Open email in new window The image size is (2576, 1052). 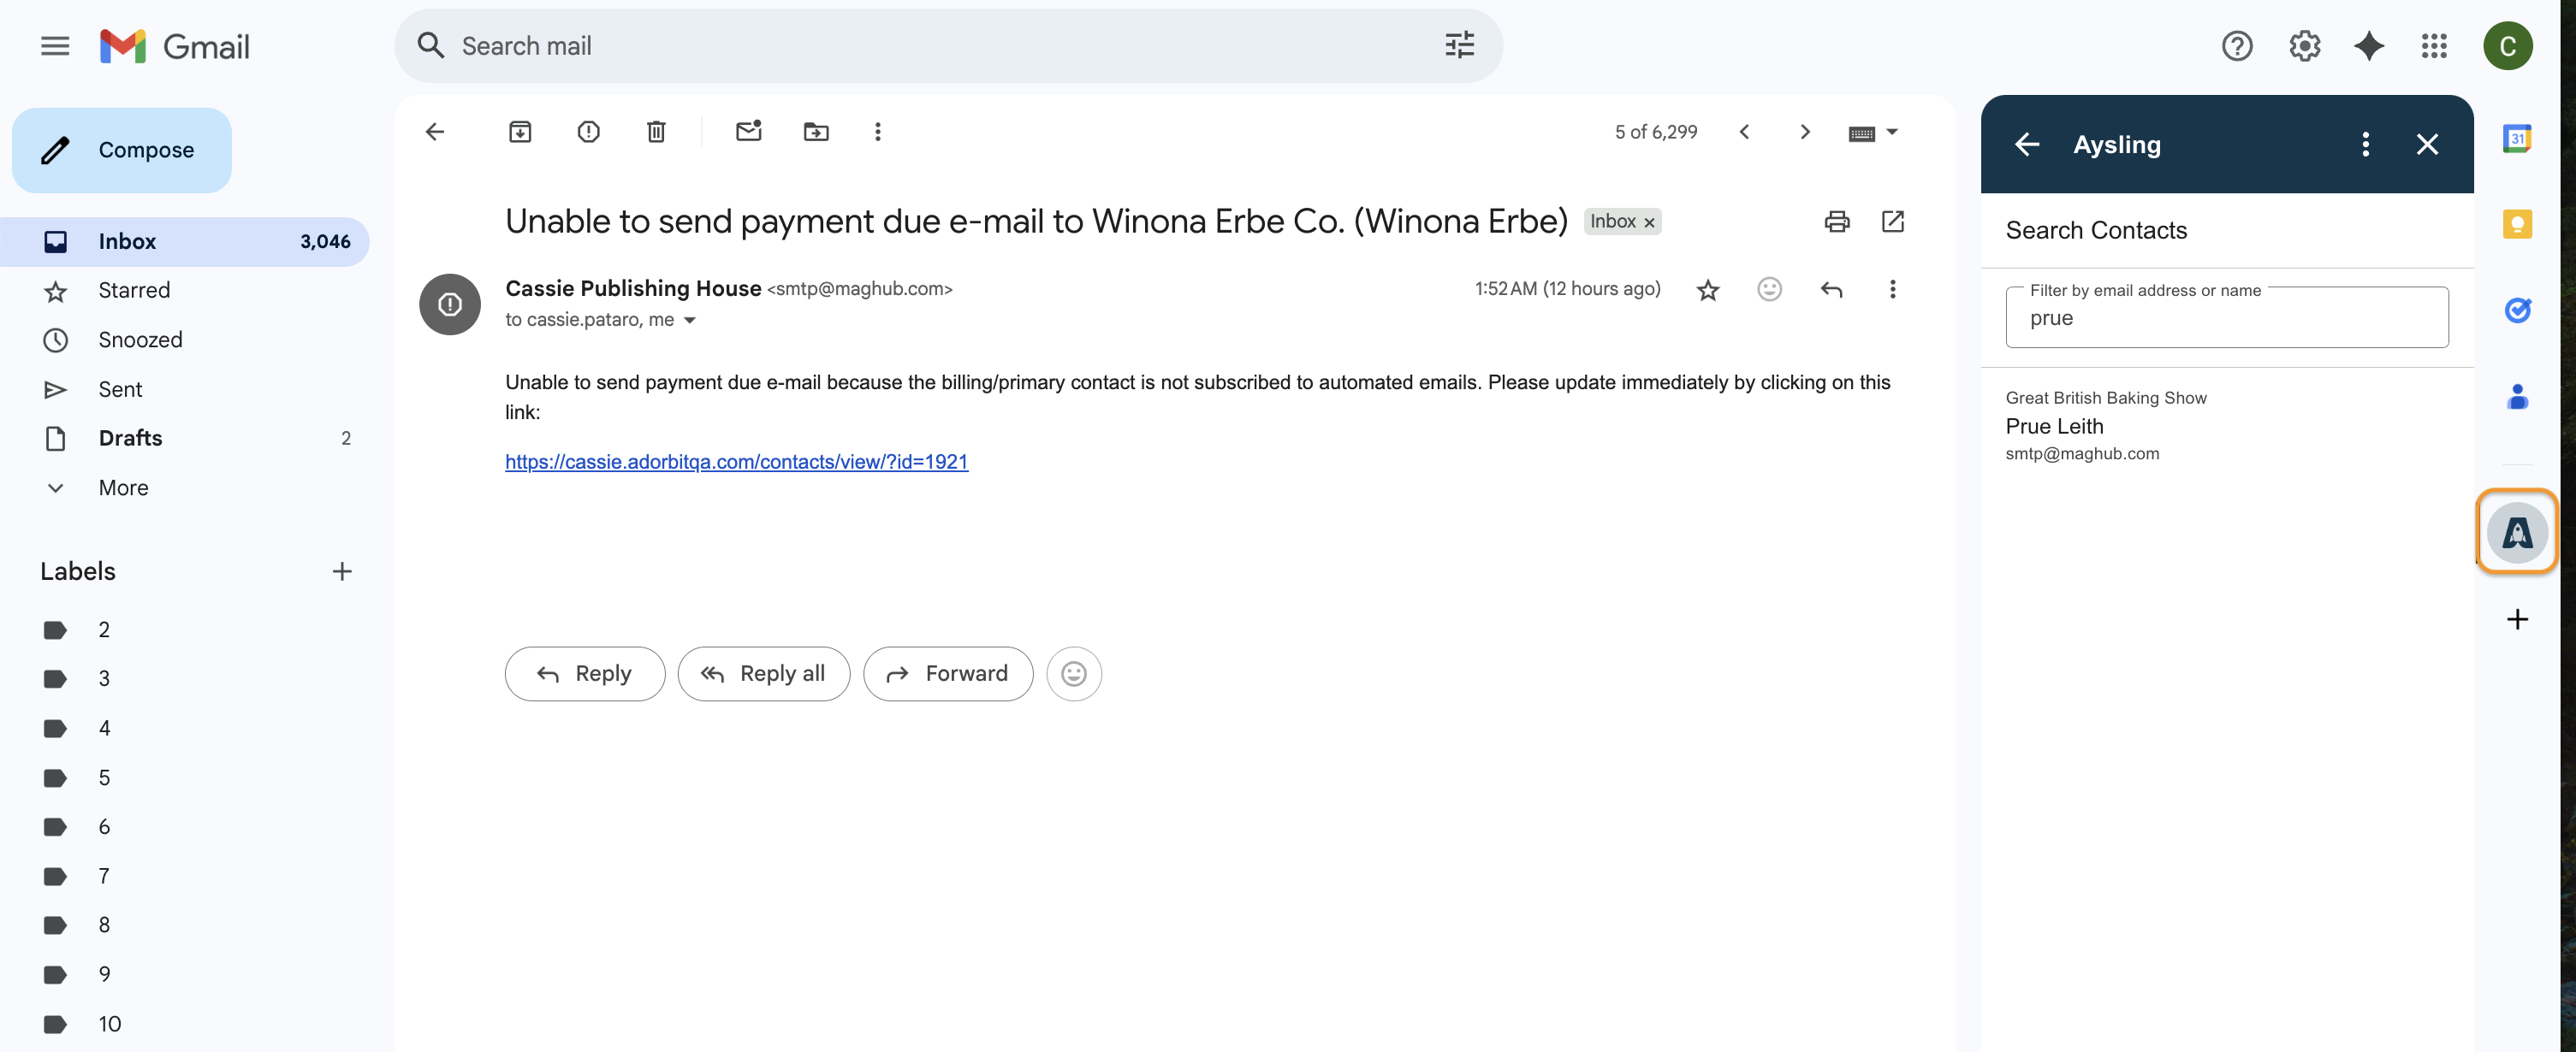[x=1892, y=222]
